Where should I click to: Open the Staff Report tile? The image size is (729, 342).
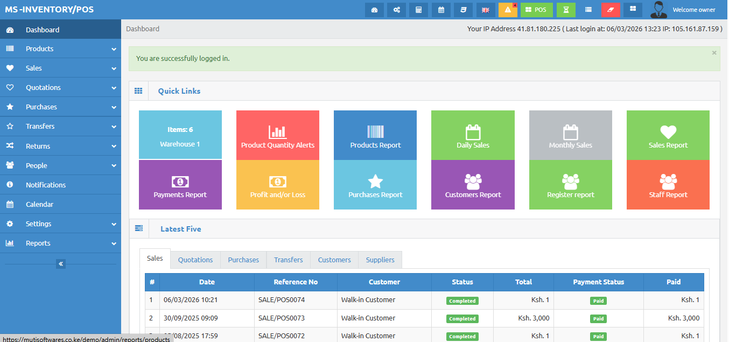[x=668, y=185]
